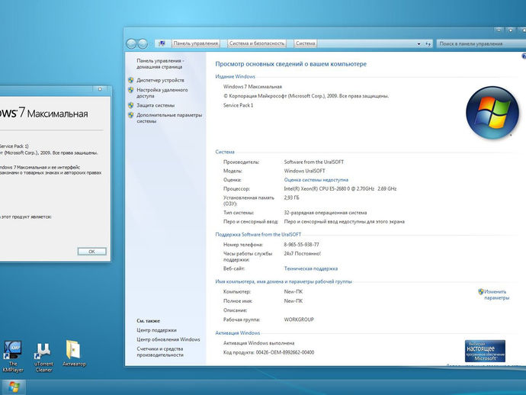Open address bar history dropdown arrow
This screenshot has width=526, height=395.
419,44
